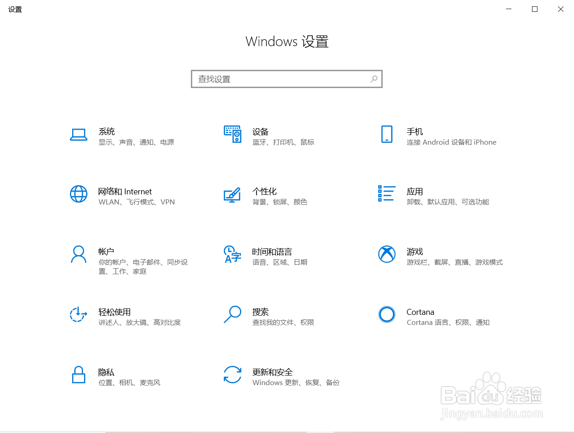The height and width of the screenshot is (433, 574).
Task: Click the text Windows 更新、恢复、备份
Action: [296, 383]
